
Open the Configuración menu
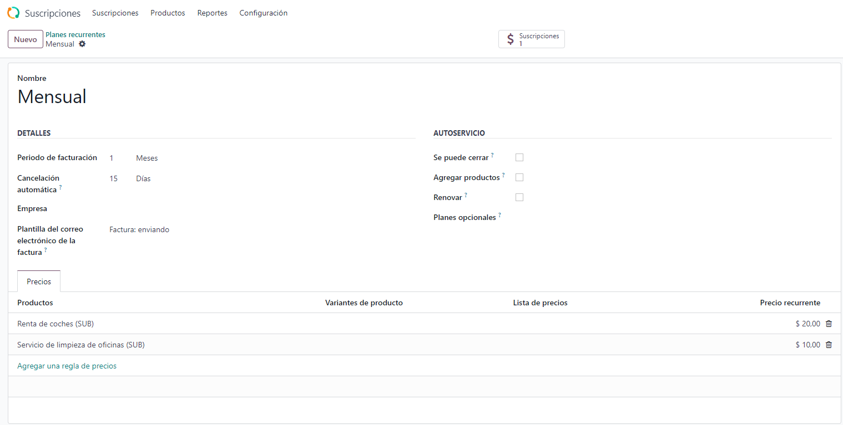tap(263, 13)
